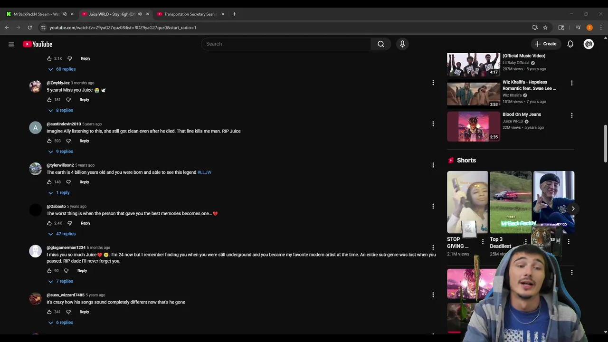The image size is (608, 342).
Task: Bookmark this page with star icon
Action: pos(545,28)
